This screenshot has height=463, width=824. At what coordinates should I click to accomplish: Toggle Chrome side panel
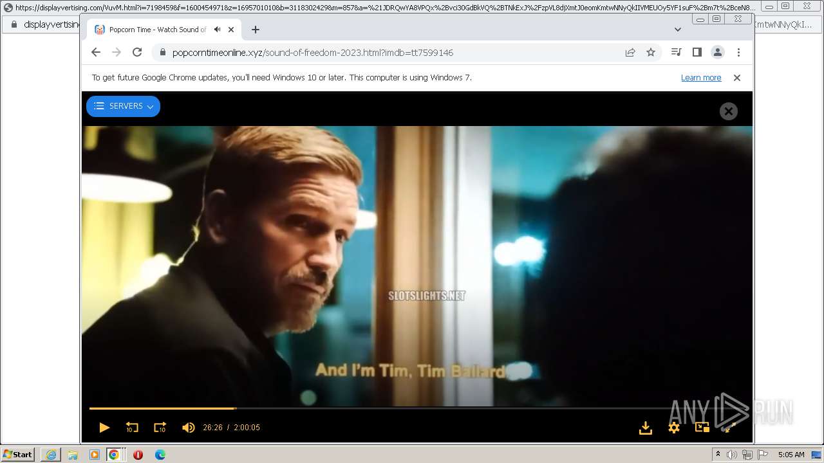697,52
